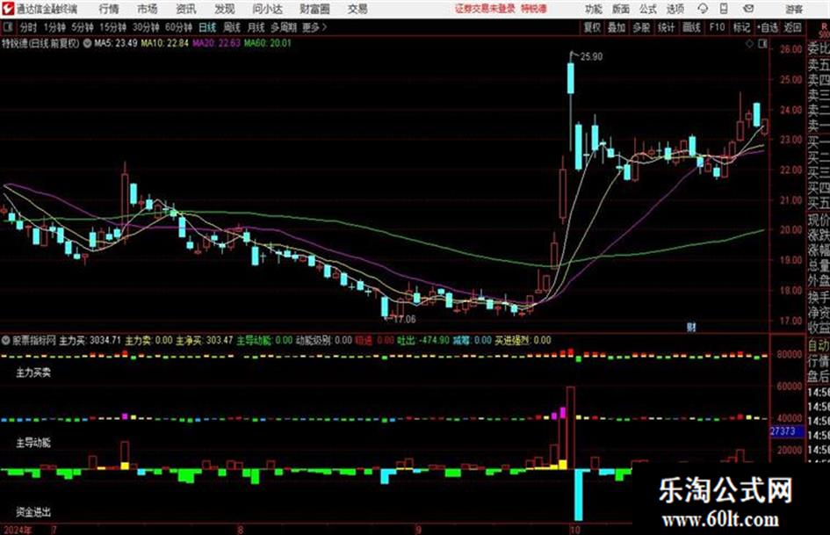
Task: Click the 主力买: 3034.71 indicator readout
Action: [x=90, y=340]
